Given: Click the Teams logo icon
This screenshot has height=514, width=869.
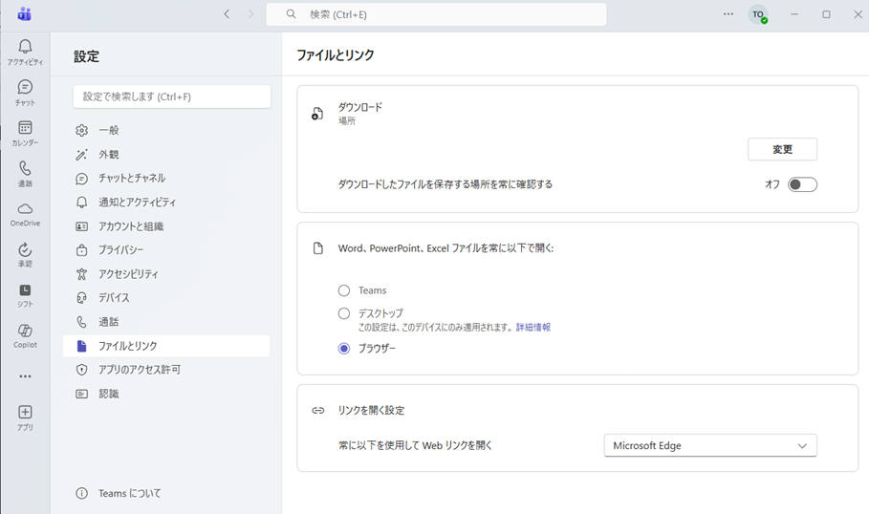Looking at the screenshot, I should click(x=25, y=13).
